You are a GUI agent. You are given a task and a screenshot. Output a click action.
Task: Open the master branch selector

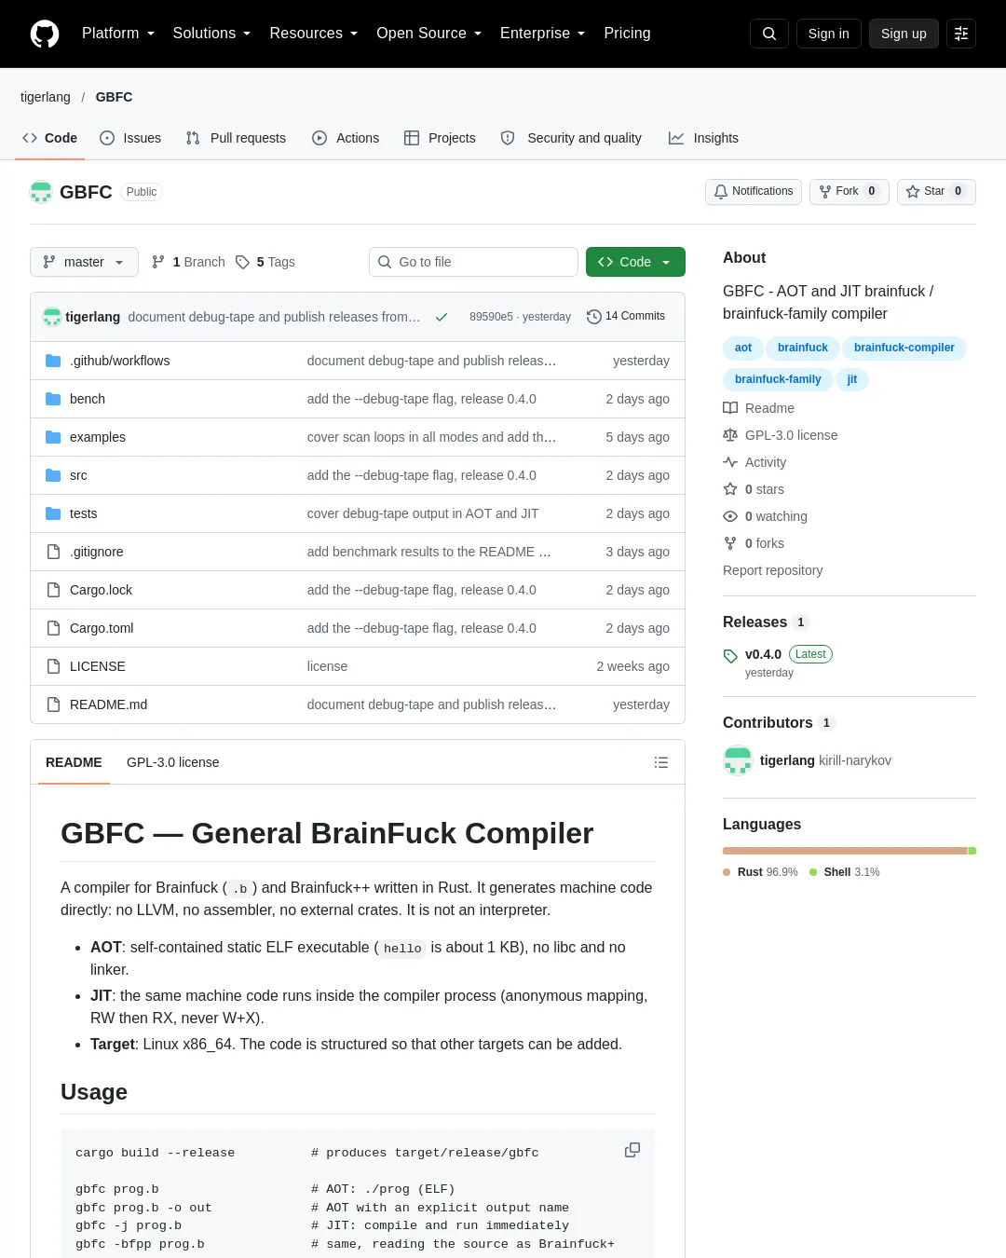[84, 262]
